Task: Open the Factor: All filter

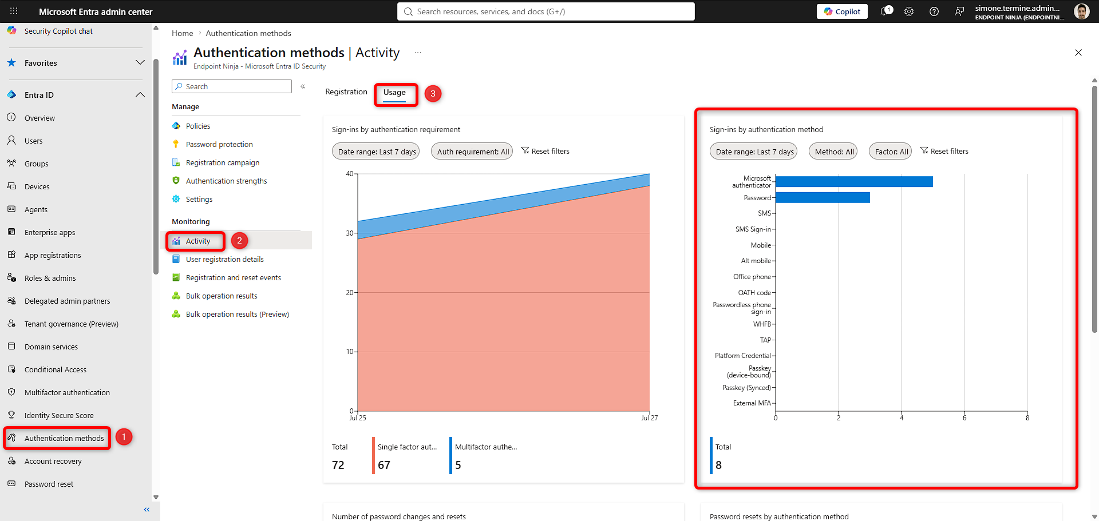Action: pos(891,151)
